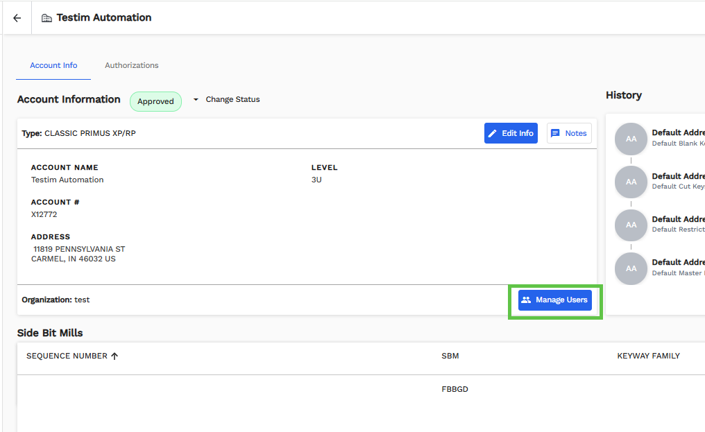Click the AA avatar for Default Cut Keys entry
The image size is (705, 432).
(631, 182)
